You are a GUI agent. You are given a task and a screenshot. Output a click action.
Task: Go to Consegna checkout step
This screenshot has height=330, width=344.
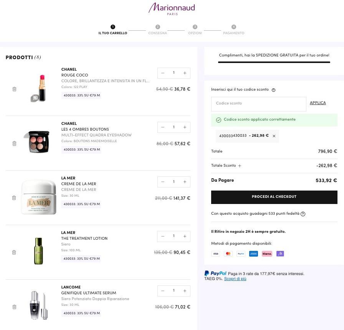click(x=157, y=30)
